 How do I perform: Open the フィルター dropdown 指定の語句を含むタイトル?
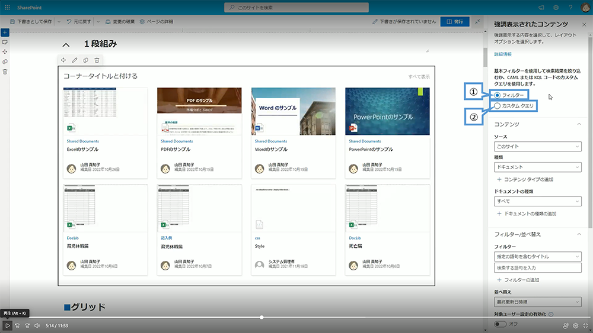pos(537,257)
